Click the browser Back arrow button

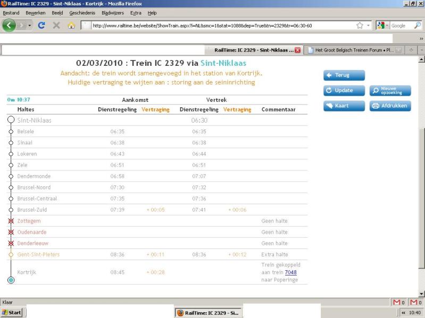pos(10,25)
